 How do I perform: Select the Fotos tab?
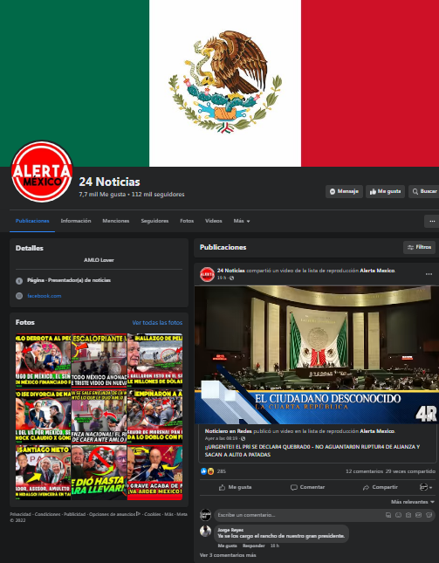point(187,221)
